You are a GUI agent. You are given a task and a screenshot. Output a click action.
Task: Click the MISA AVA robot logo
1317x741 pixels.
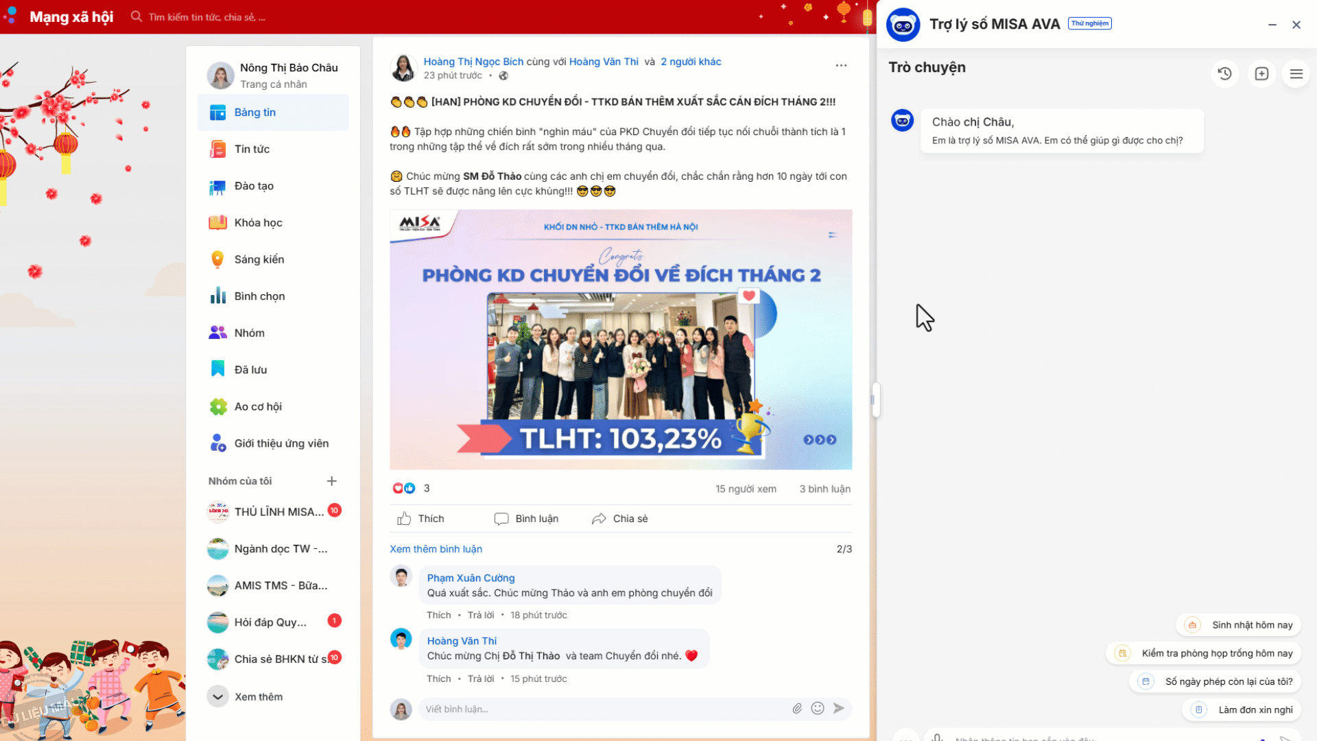[x=903, y=25]
